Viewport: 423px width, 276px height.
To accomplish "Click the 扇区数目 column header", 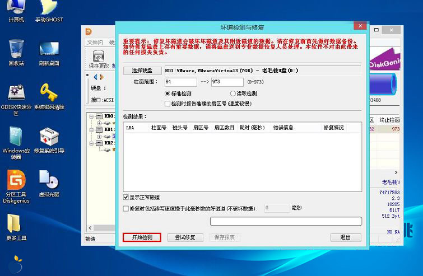I will (x=224, y=128).
